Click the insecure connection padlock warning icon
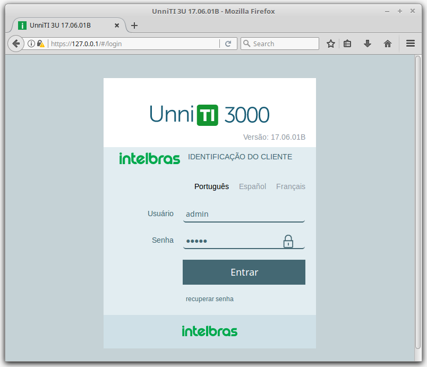The image size is (427, 367). 40,44
